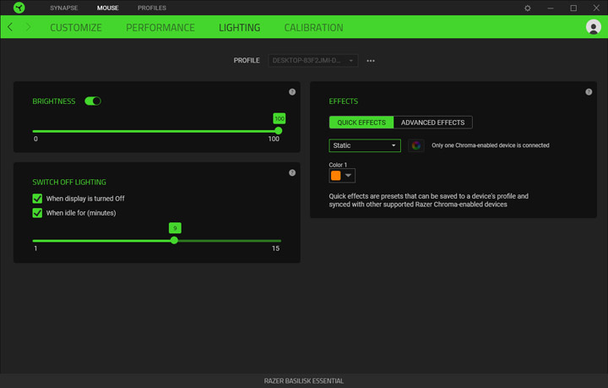
Task: Switch to the Profiles tab
Action: 152,8
